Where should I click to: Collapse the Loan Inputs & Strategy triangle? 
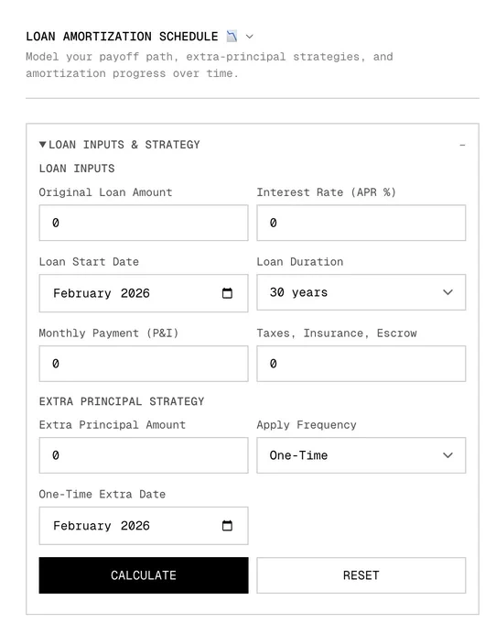[42, 144]
